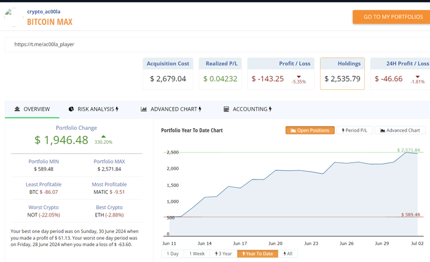Switch to the Risk Analysis tab

[x=93, y=109]
